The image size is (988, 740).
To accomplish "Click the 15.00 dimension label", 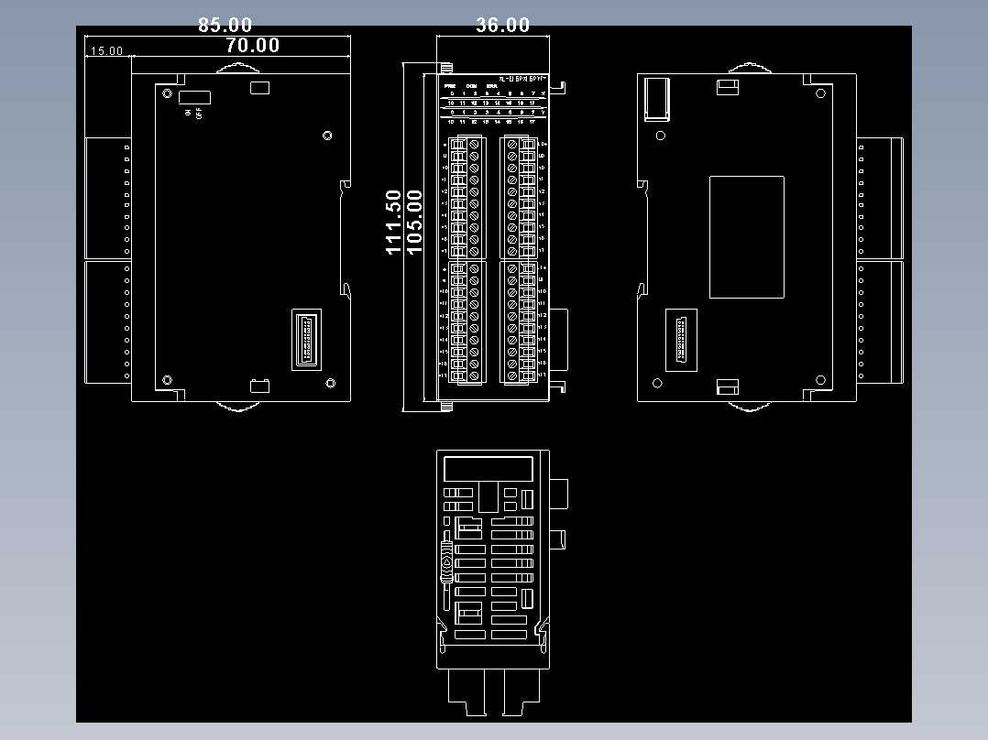I will coord(107,51).
